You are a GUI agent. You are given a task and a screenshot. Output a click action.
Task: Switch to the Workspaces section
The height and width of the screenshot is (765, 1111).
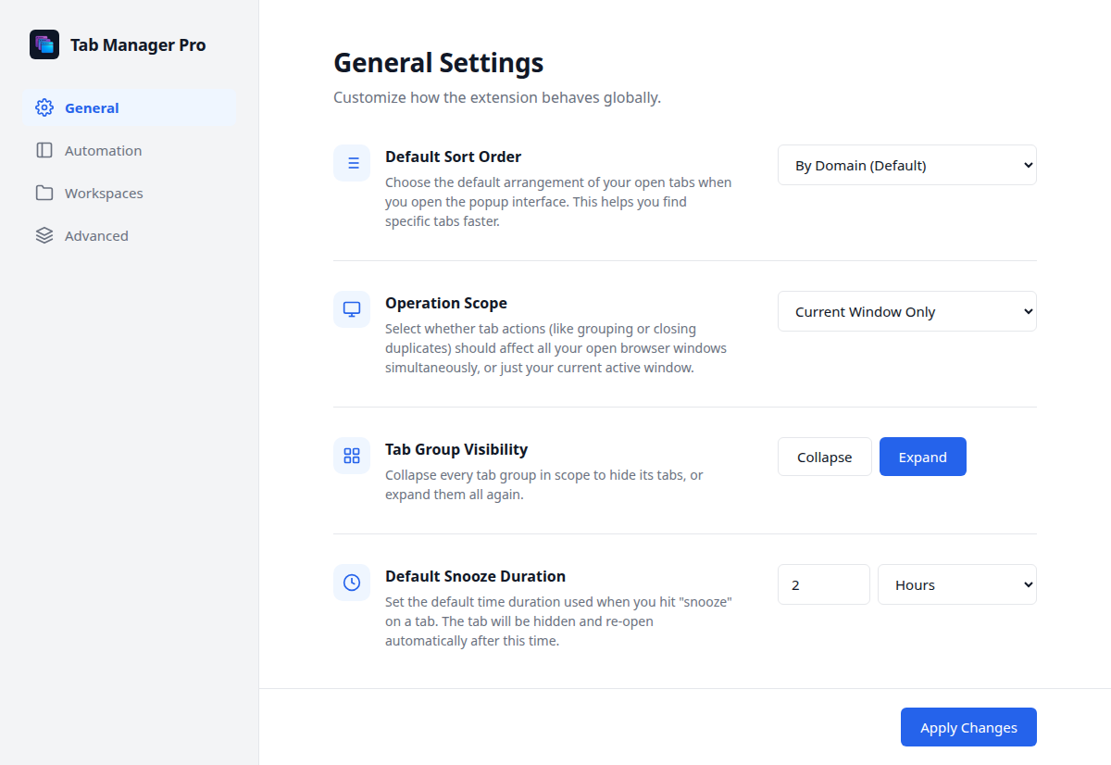[x=130, y=193]
